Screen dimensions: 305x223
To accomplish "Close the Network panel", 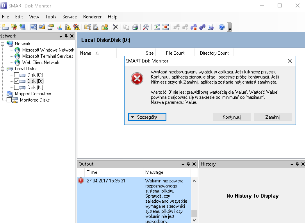I will [72, 36].
